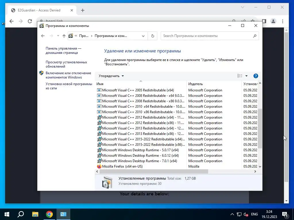This screenshot has height=220, width=294.
Task: Click the Mozilla publisher cell
Action: click(194, 166)
